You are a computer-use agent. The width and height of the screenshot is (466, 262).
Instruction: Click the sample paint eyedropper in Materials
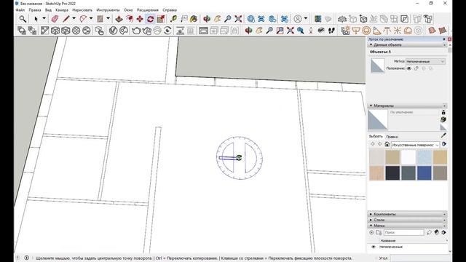(443, 135)
